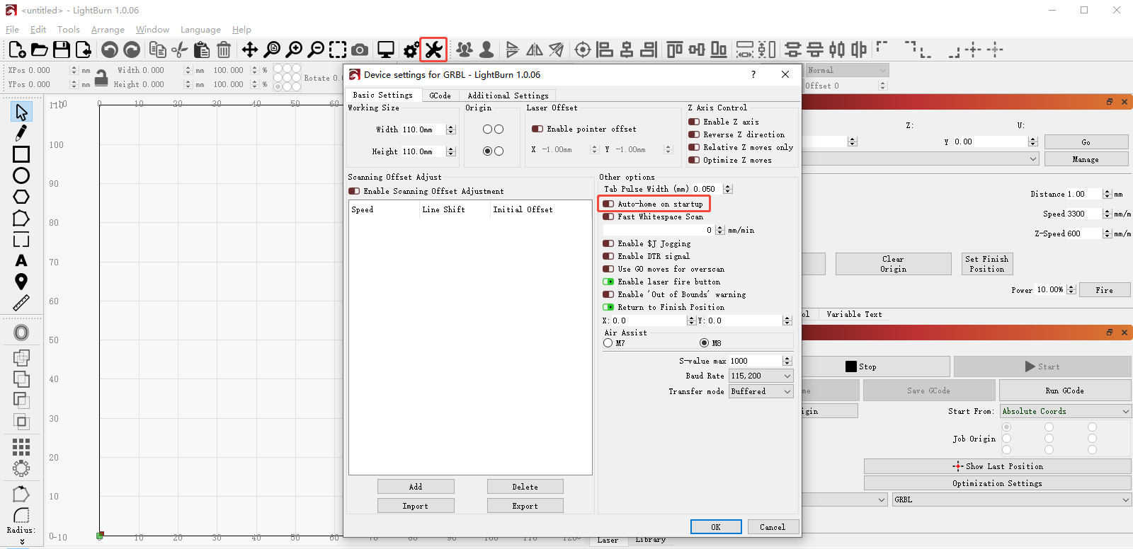This screenshot has height=549, width=1133.
Task: Open the GRBL device dropdown in main window
Action: pyautogui.click(x=1012, y=499)
